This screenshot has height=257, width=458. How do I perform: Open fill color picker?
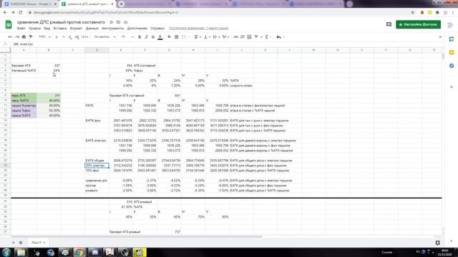point(169,37)
